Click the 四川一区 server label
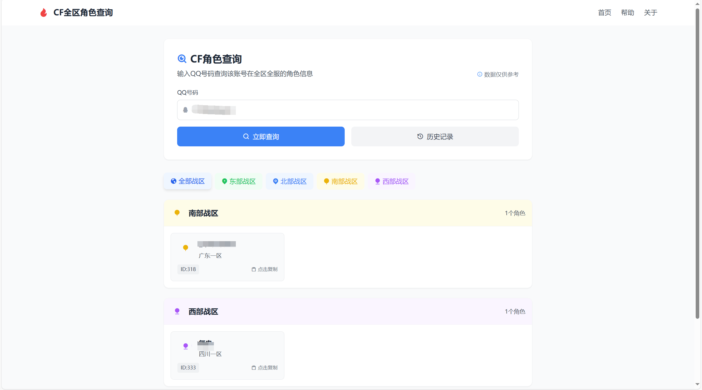Screen dimensions: 702x390 [x=210, y=354]
